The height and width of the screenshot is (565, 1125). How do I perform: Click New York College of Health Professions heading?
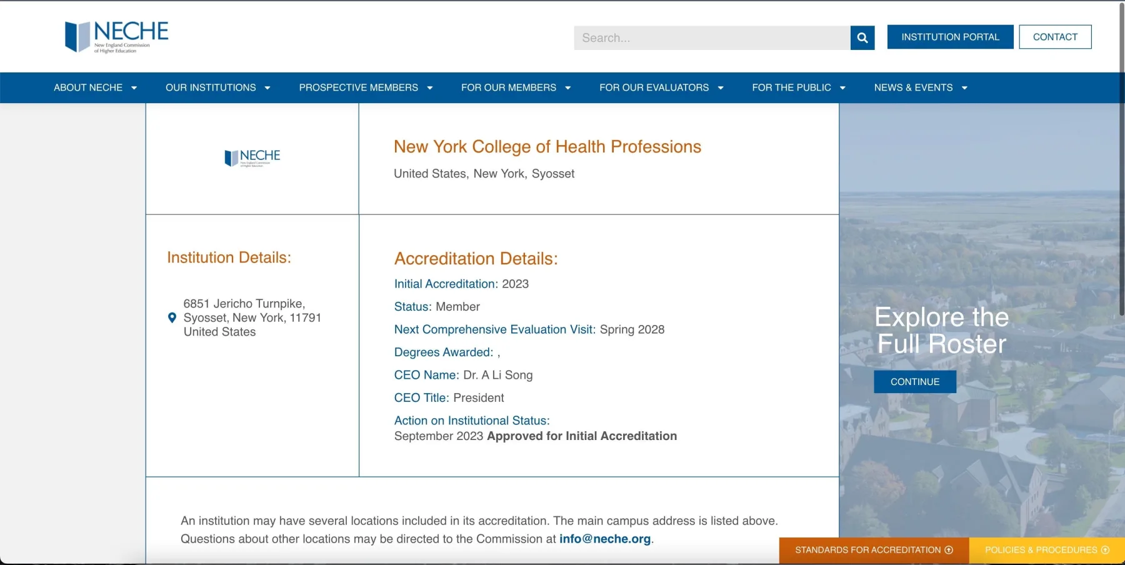coord(547,147)
